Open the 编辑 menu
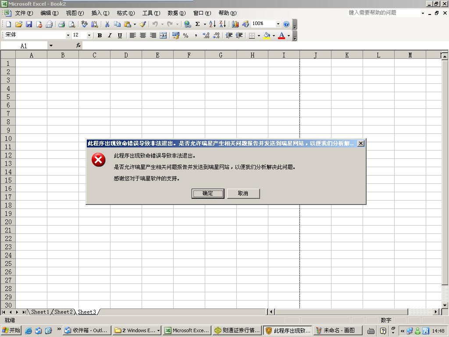The image size is (449, 337). [x=49, y=13]
